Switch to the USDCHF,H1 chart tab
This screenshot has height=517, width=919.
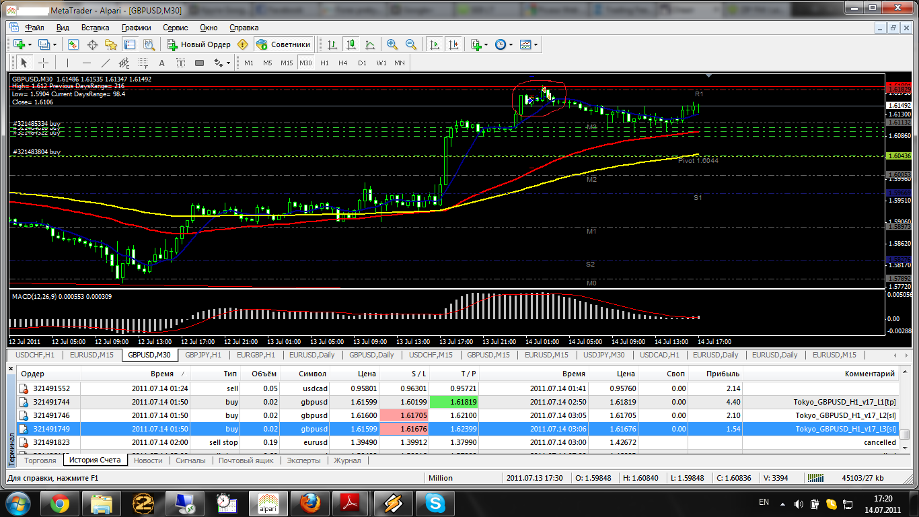tap(35, 355)
